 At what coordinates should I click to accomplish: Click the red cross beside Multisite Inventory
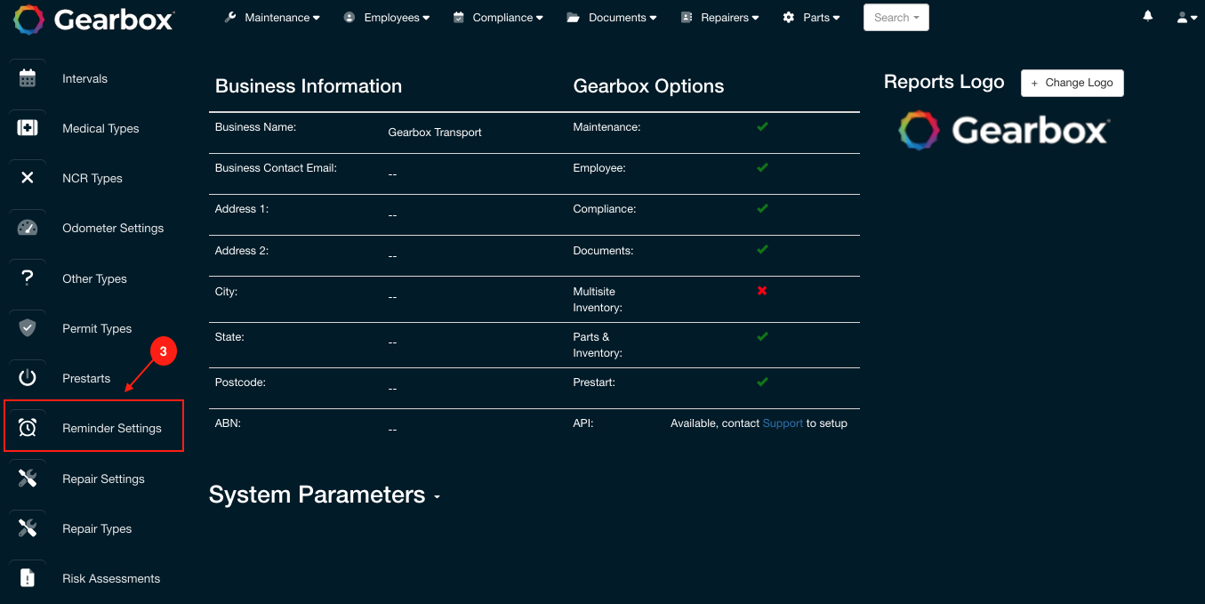(762, 291)
